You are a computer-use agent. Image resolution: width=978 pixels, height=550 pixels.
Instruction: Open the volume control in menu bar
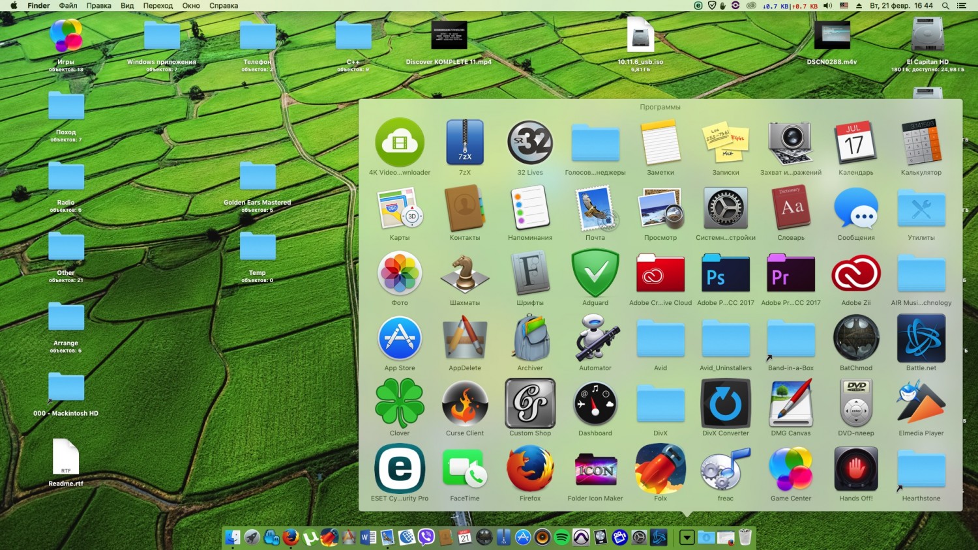click(827, 6)
